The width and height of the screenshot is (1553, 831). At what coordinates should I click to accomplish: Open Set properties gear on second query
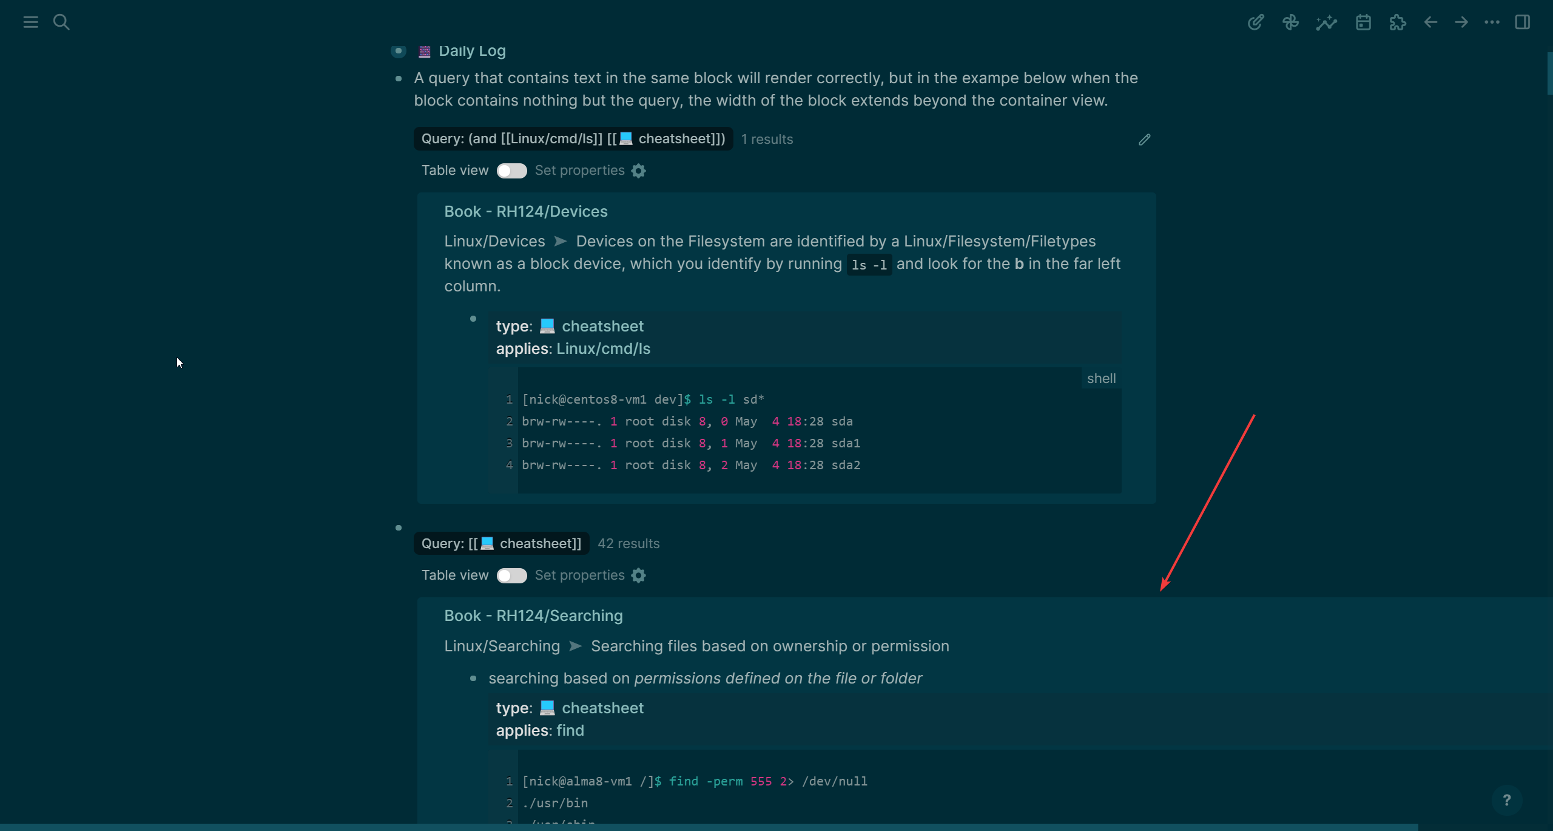pos(639,575)
